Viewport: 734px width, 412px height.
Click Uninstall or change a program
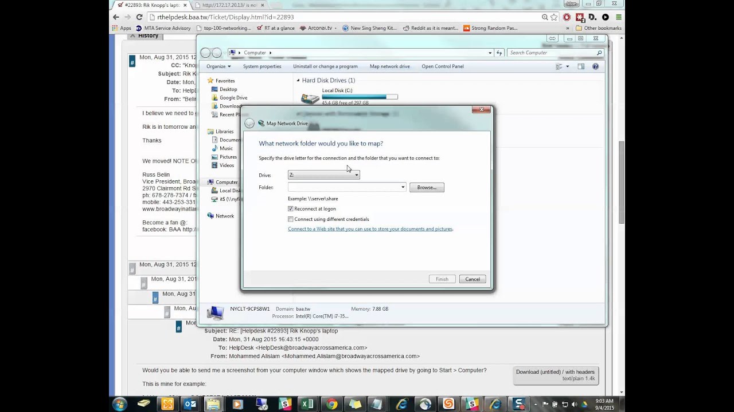[x=325, y=66]
